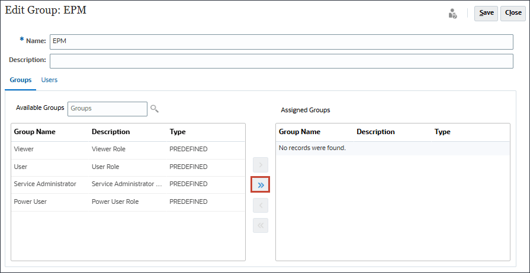
Task: Click the double-arrow remove all button
Action: [261, 225]
